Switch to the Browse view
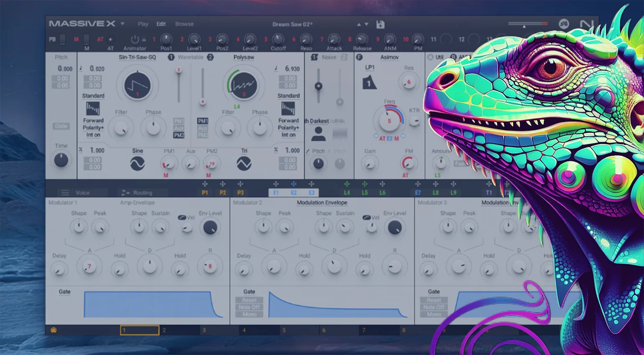 click(x=184, y=24)
